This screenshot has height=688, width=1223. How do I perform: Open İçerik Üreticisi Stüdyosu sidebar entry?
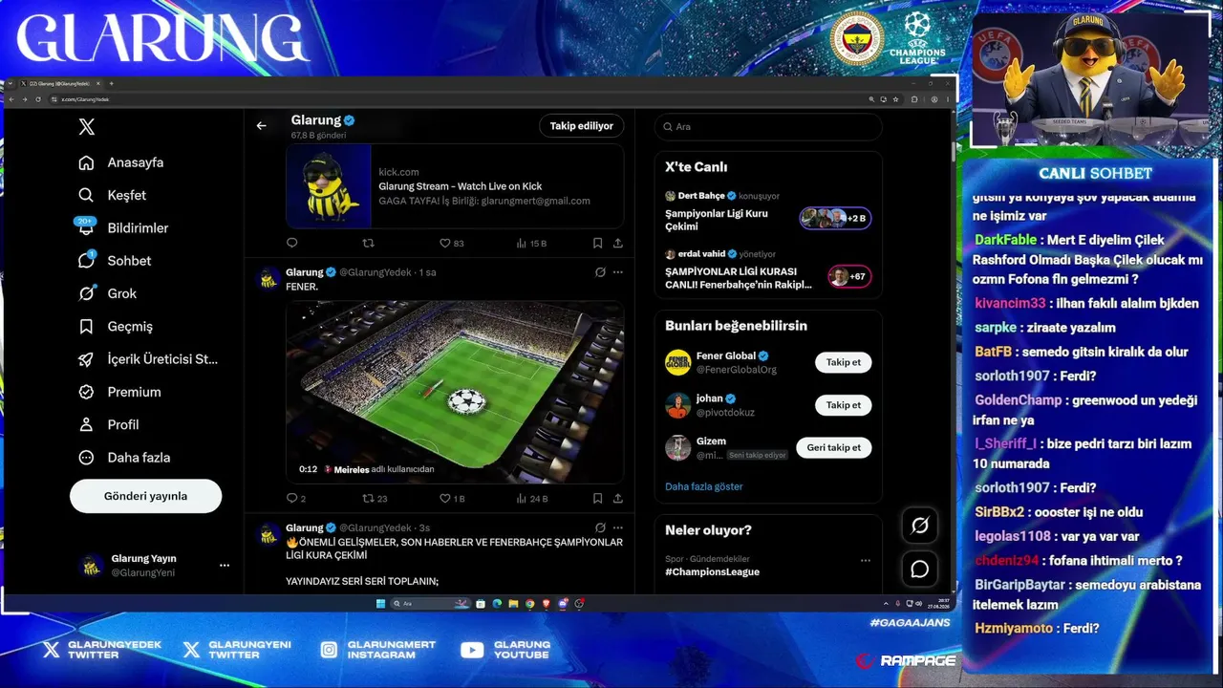(148, 359)
